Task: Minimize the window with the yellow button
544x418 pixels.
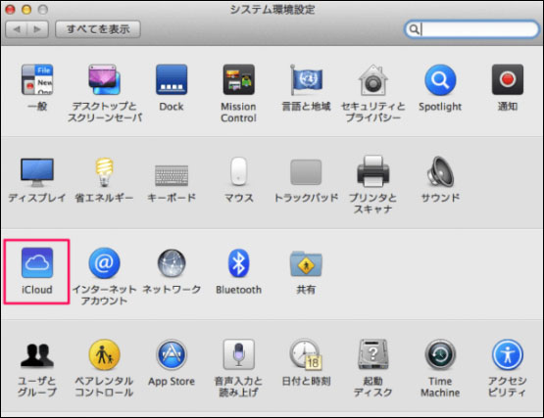Action: [x=26, y=10]
